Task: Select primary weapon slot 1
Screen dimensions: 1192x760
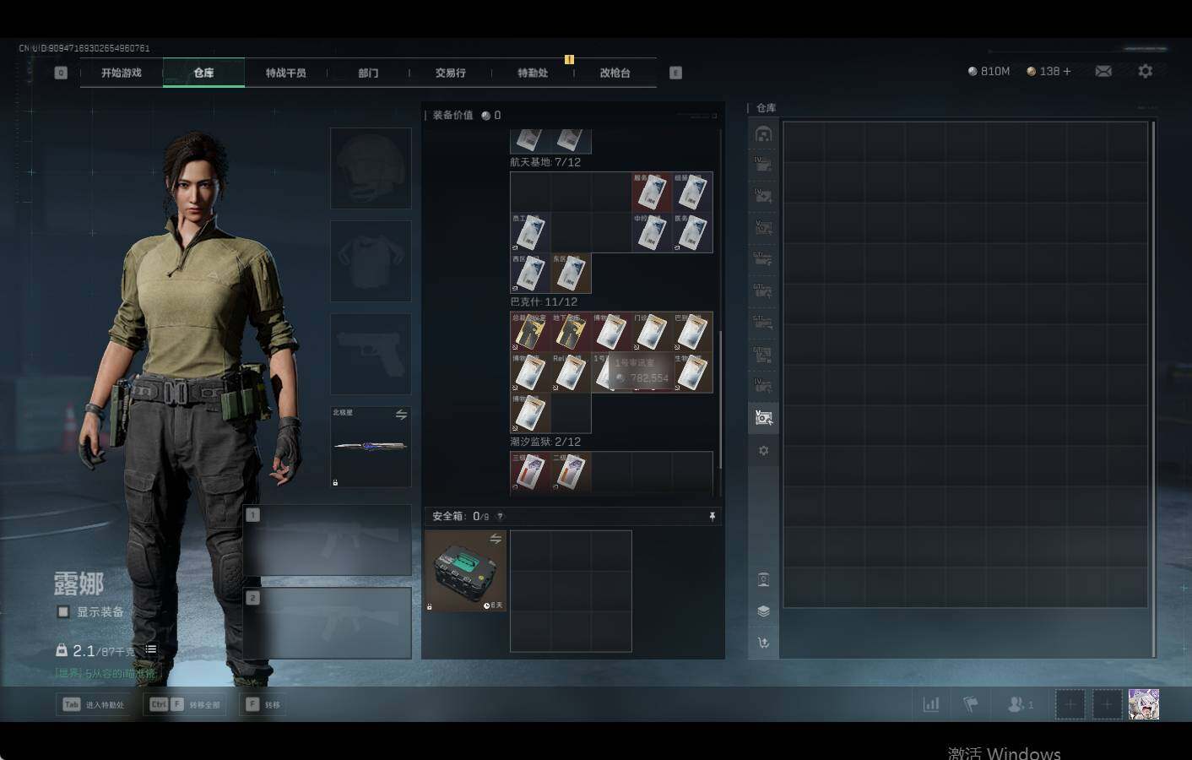Action: click(x=328, y=540)
